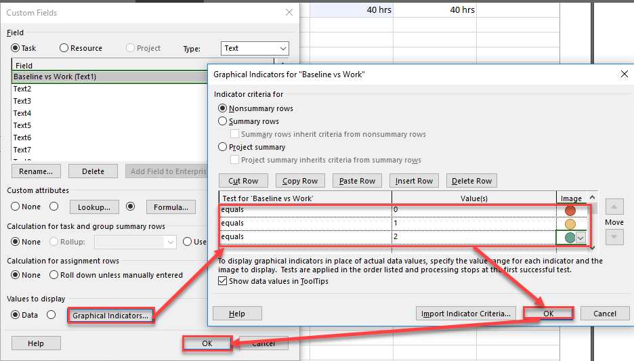Screen dimensions: 634x361
Task: Click the value cell containing 1
Action: [x=473, y=224]
